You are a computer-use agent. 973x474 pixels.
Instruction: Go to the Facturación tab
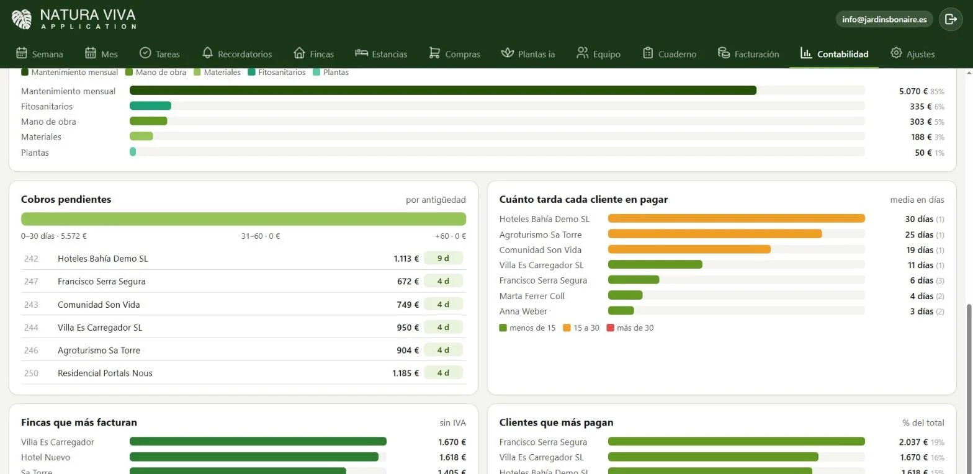pos(748,54)
